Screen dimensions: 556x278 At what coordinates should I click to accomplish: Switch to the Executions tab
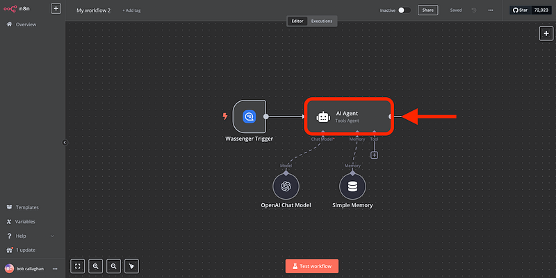pyautogui.click(x=321, y=21)
